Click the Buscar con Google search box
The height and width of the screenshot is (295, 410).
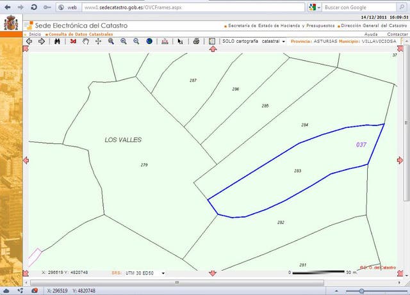(x=362, y=7)
